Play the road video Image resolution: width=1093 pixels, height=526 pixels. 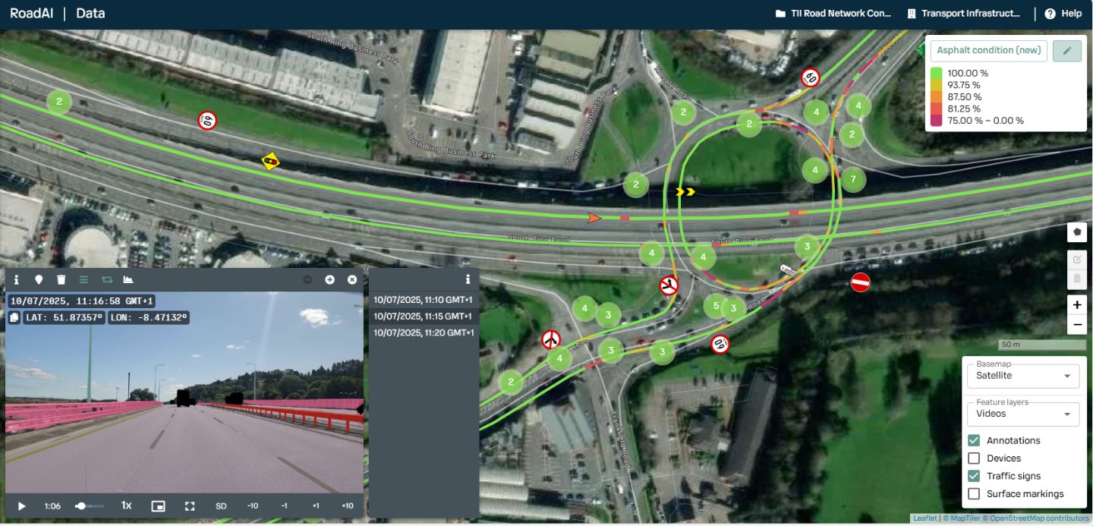22,506
